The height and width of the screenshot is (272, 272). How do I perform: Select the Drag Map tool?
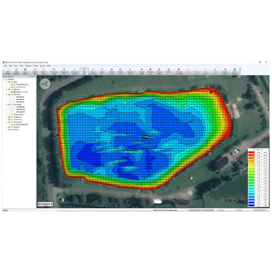coord(84,71)
